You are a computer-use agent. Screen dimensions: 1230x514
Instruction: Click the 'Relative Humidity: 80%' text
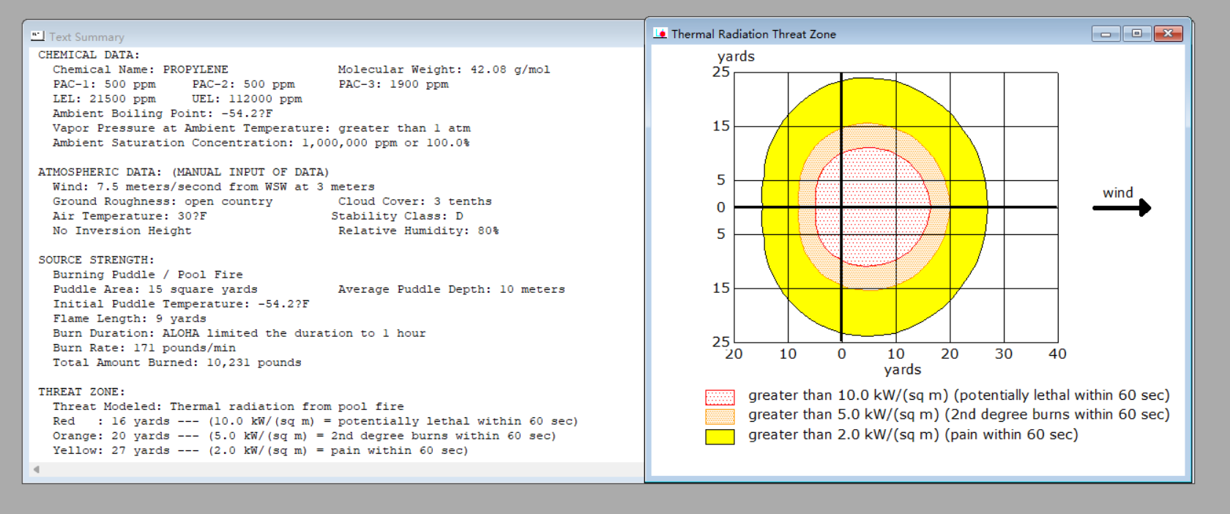pyautogui.click(x=419, y=231)
